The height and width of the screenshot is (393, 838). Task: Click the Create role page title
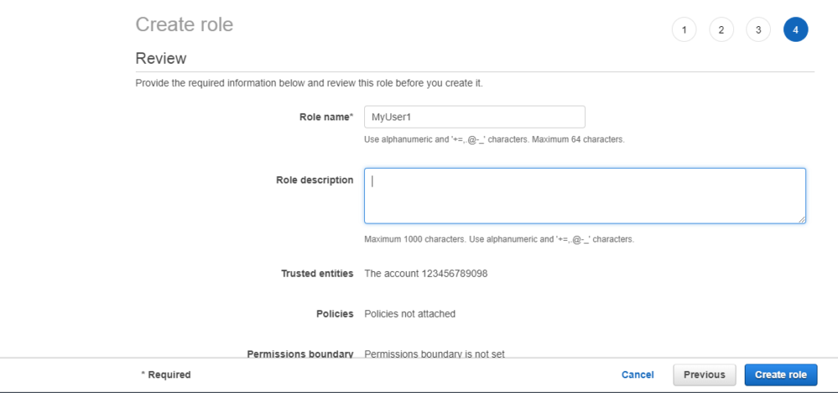184,25
